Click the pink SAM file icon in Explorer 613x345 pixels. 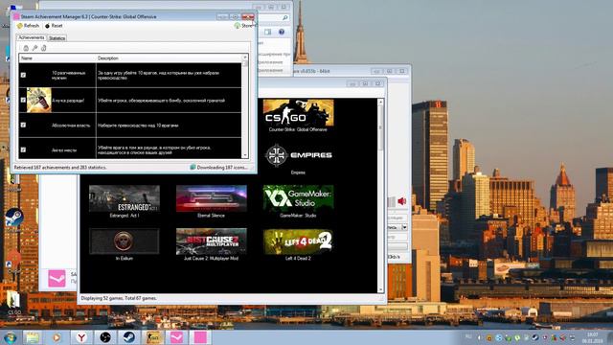(x=57, y=279)
